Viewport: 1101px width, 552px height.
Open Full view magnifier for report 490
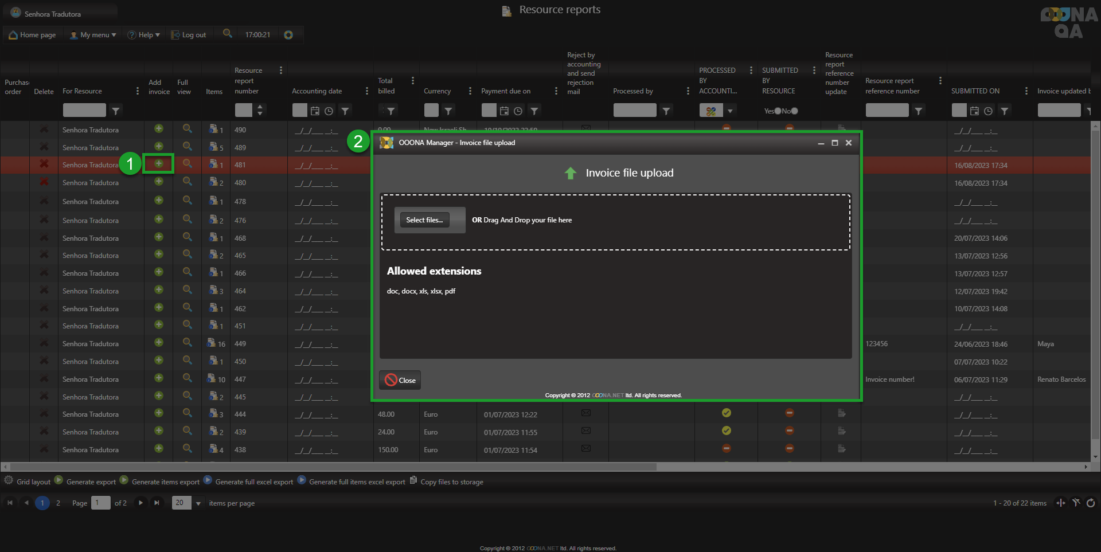[187, 129]
